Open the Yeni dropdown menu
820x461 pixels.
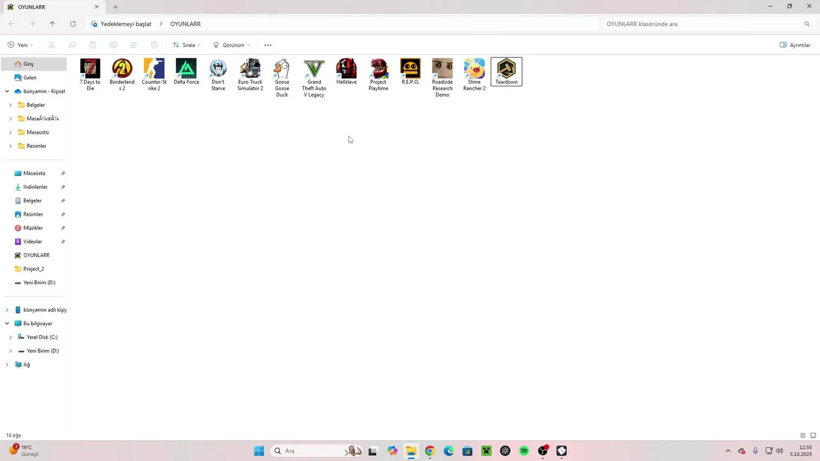20,45
